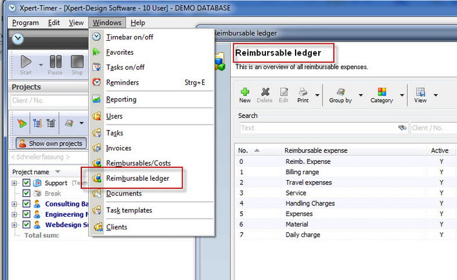The image size is (457, 280).
Task: Click the green arrow project icon in Projects toolbar
Action: [x=22, y=123]
